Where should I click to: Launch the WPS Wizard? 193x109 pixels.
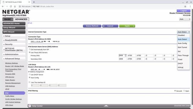[14, 32]
